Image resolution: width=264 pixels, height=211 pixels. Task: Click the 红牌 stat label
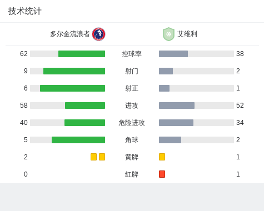coord(132,174)
